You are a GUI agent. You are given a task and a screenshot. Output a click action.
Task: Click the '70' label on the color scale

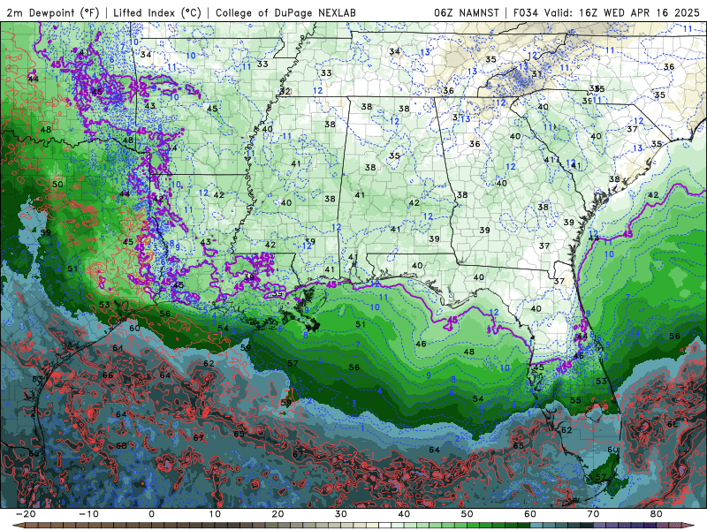pyautogui.click(x=593, y=514)
